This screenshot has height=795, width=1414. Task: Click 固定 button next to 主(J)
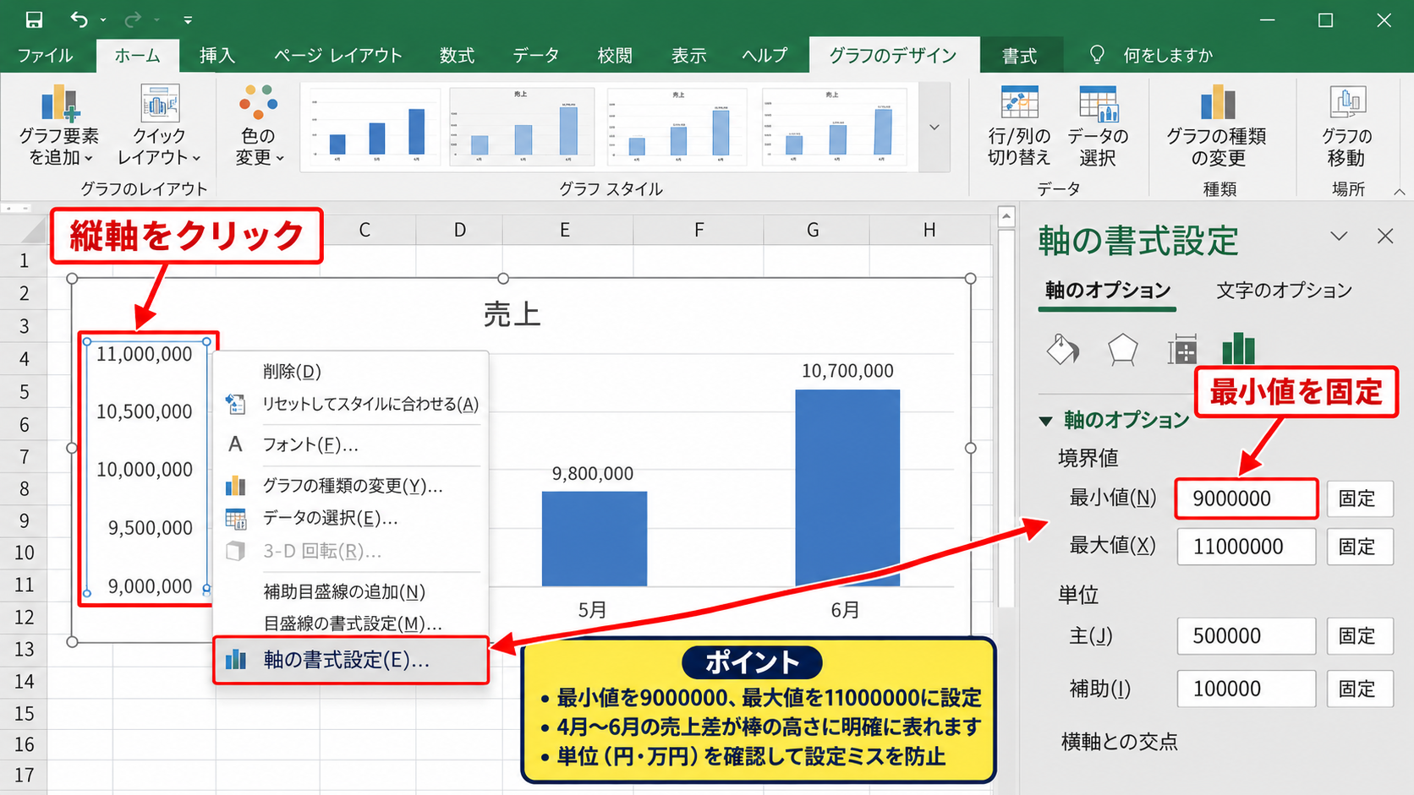(x=1359, y=636)
